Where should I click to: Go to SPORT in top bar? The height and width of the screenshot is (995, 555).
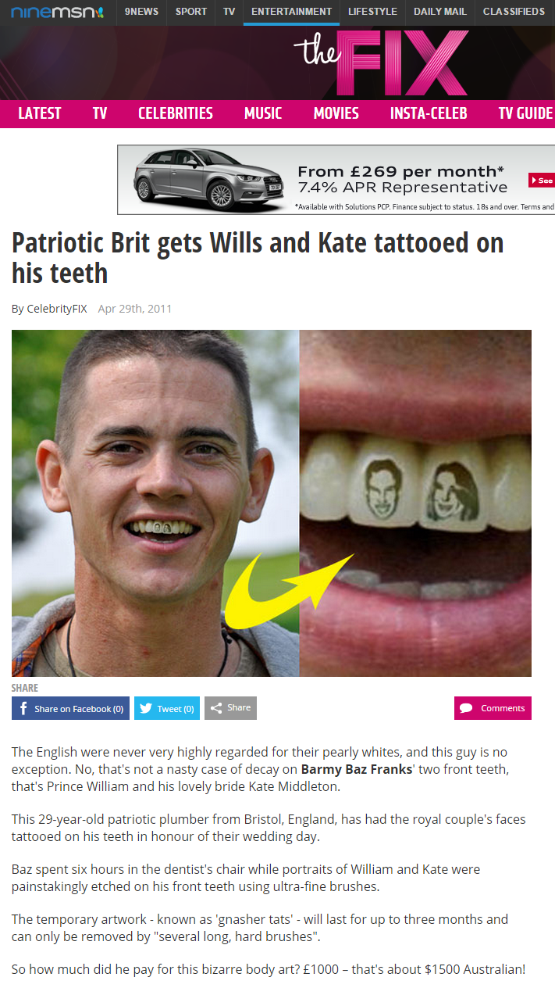tap(191, 12)
